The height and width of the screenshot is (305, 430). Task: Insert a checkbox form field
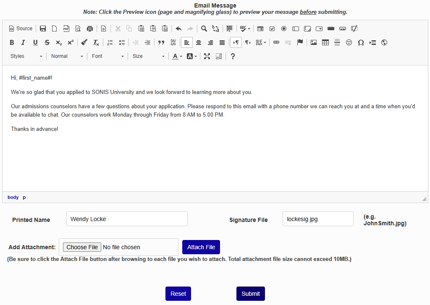[x=272, y=29]
